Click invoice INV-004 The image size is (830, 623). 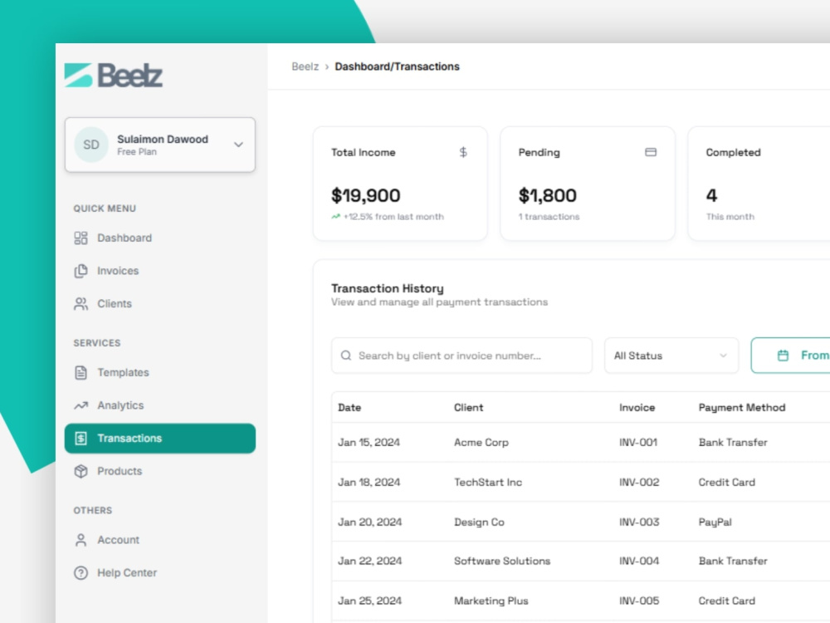coord(639,561)
